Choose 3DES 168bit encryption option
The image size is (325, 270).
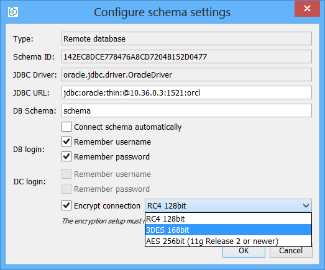[228, 230]
